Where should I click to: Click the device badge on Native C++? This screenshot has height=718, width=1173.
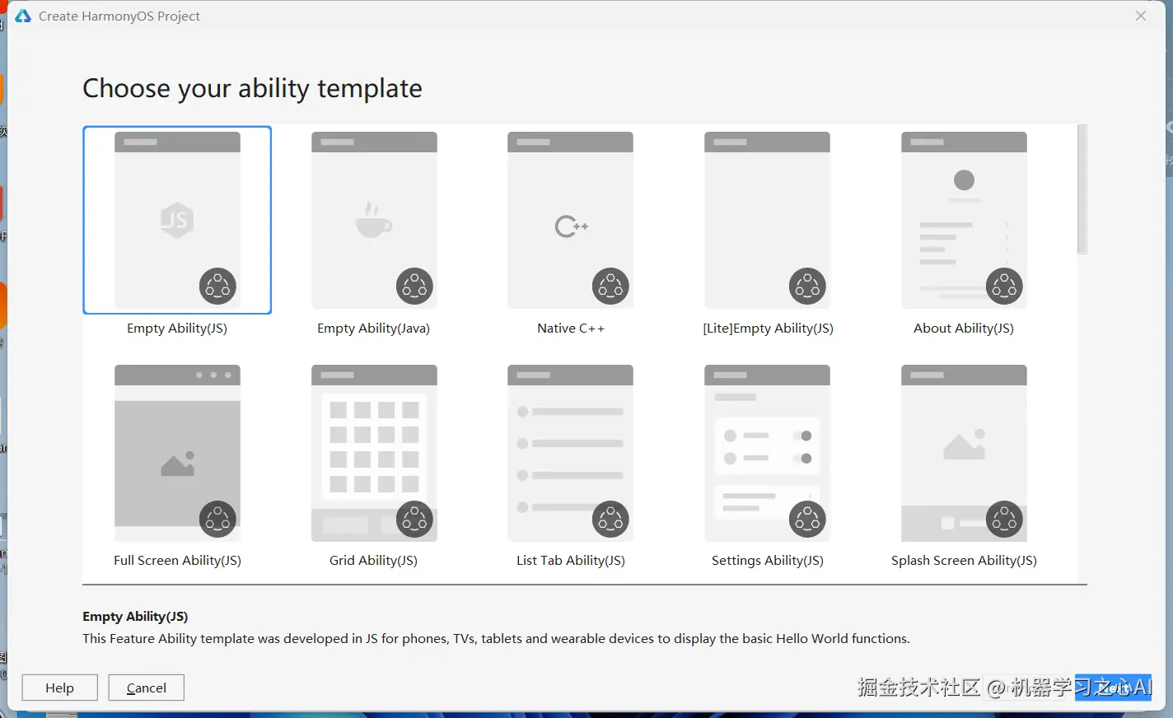click(610, 286)
